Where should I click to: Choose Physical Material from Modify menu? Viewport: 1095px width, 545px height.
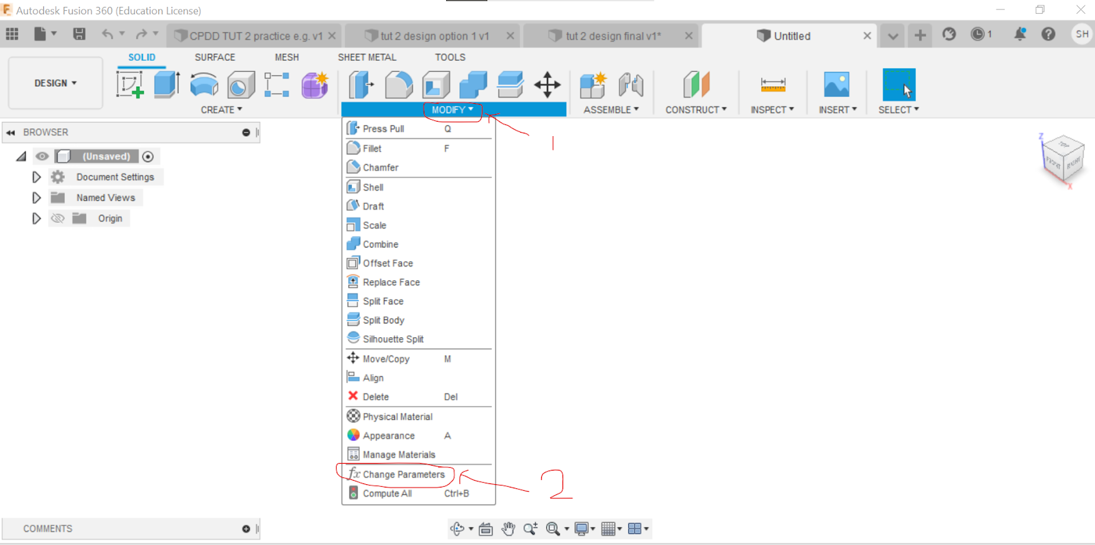[418, 416]
